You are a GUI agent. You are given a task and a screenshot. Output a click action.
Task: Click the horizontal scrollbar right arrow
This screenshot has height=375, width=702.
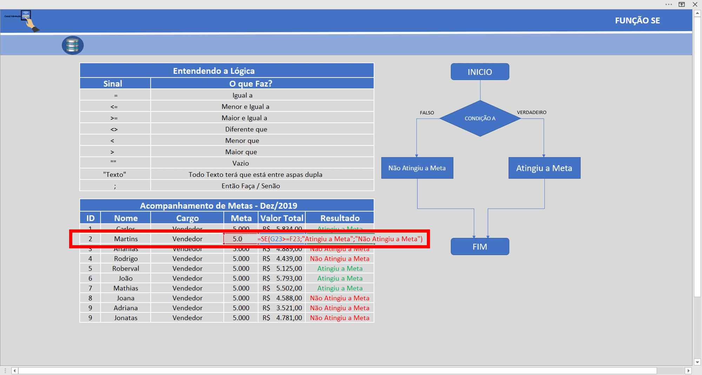pyautogui.click(x=688, y=370)
